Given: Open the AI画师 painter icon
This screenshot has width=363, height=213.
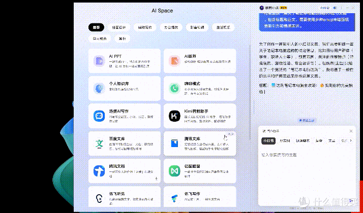Looking at the screenshot, I should tap(174, 61).
